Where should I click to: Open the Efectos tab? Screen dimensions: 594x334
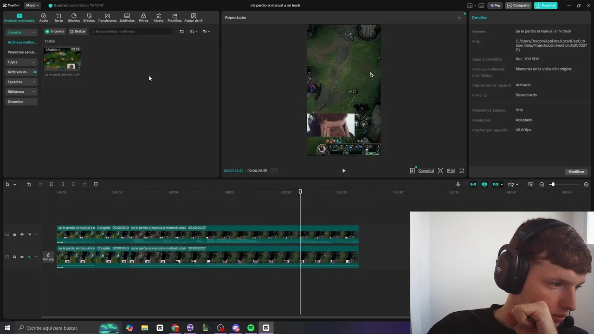[89, 18]
